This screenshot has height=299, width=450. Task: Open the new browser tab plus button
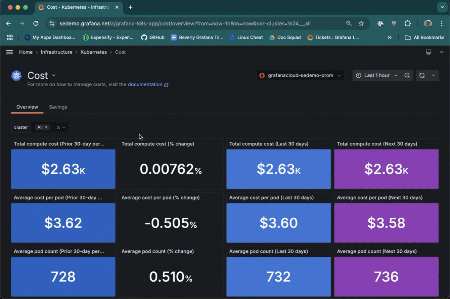(x=131, y=7)
